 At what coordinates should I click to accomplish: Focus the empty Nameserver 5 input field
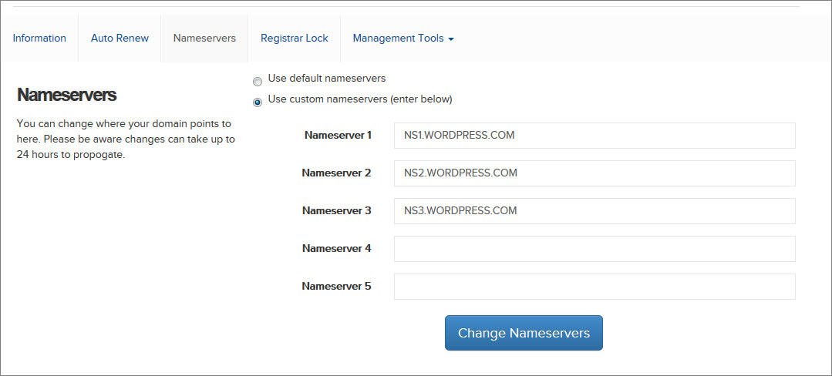[594, 287]
